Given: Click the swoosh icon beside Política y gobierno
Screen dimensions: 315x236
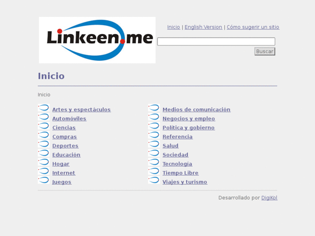Looking at the screenshot, I should [154, 126].
